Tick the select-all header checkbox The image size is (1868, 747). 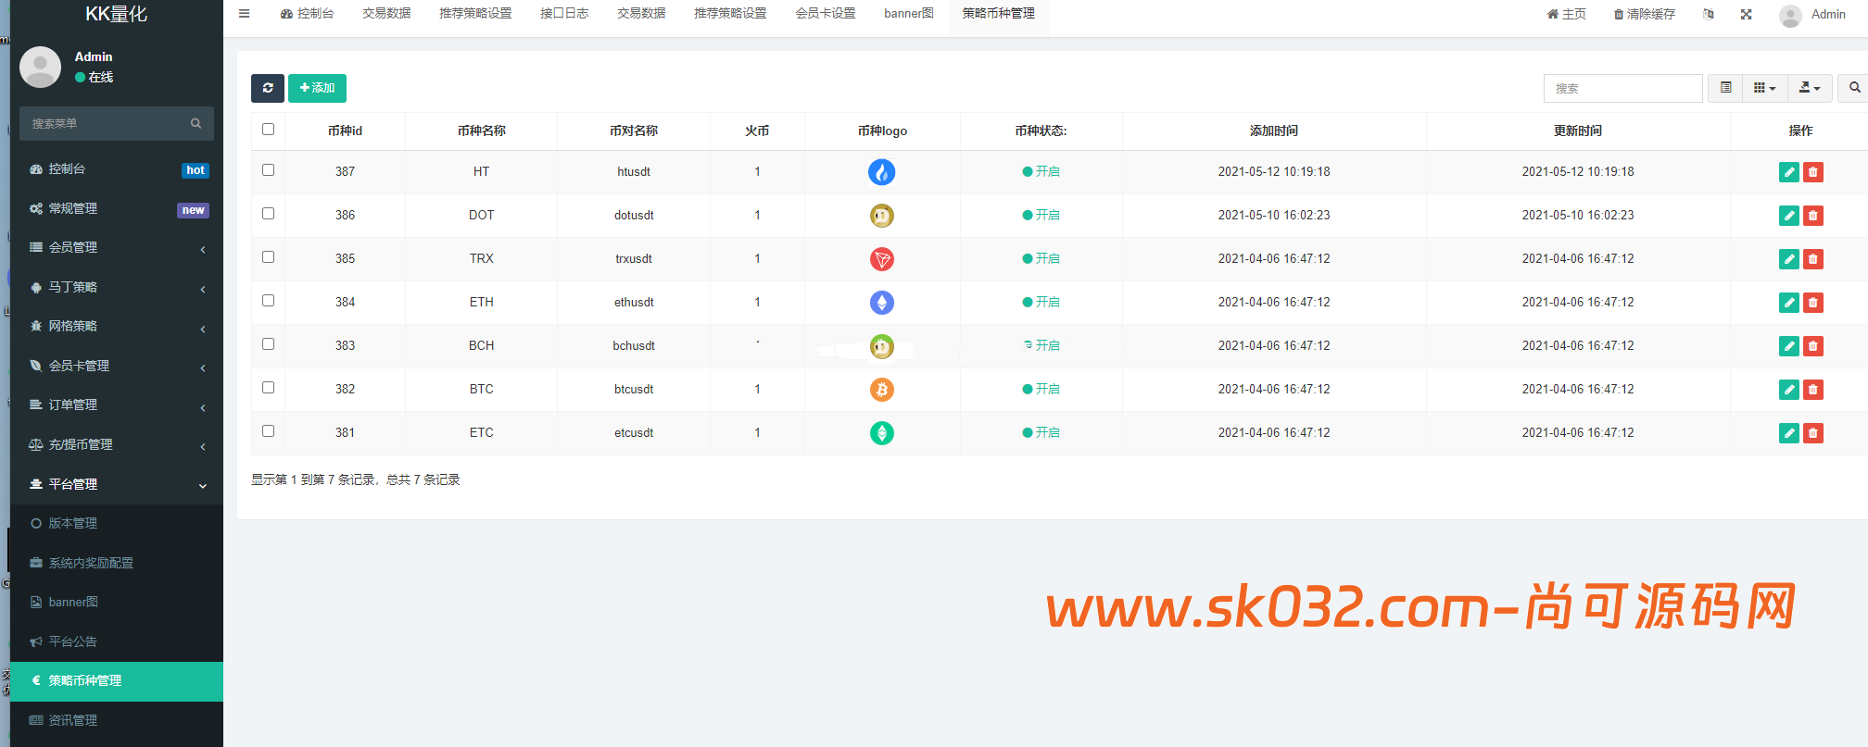click(269, 130)
